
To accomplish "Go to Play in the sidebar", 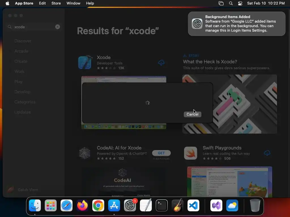I will click(18, 82).
